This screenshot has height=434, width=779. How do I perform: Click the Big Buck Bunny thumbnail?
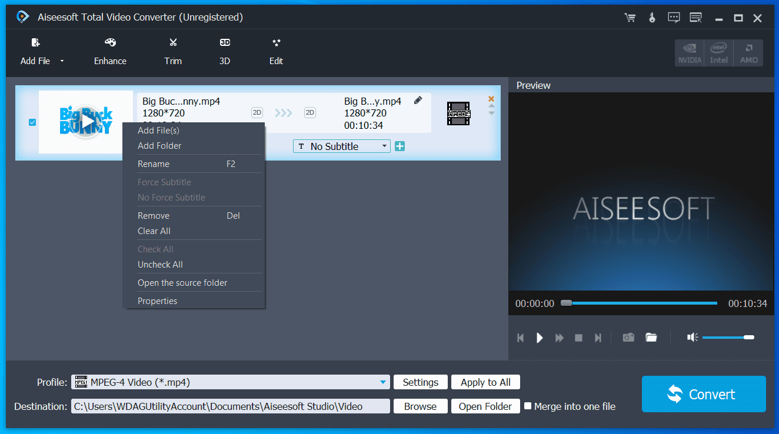[86, 122]
